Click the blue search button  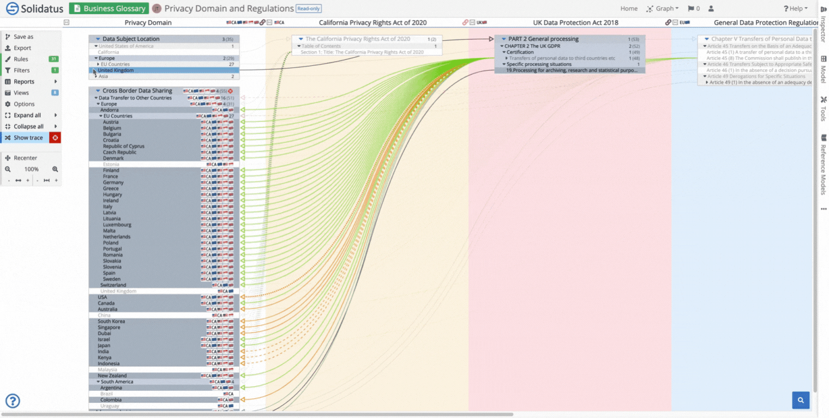[x=801, y=400]
